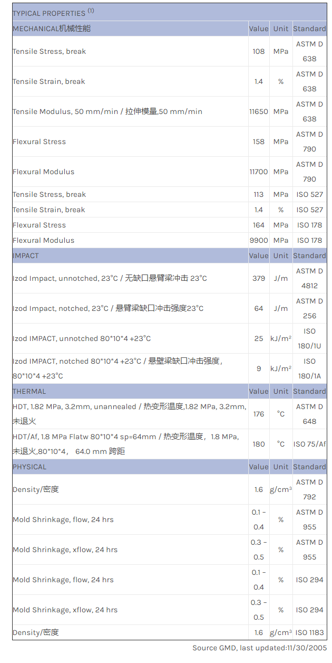Select the ISO 180/1A standard cell
This screenshot has height=663, width=332.
[x=309, y=368]
